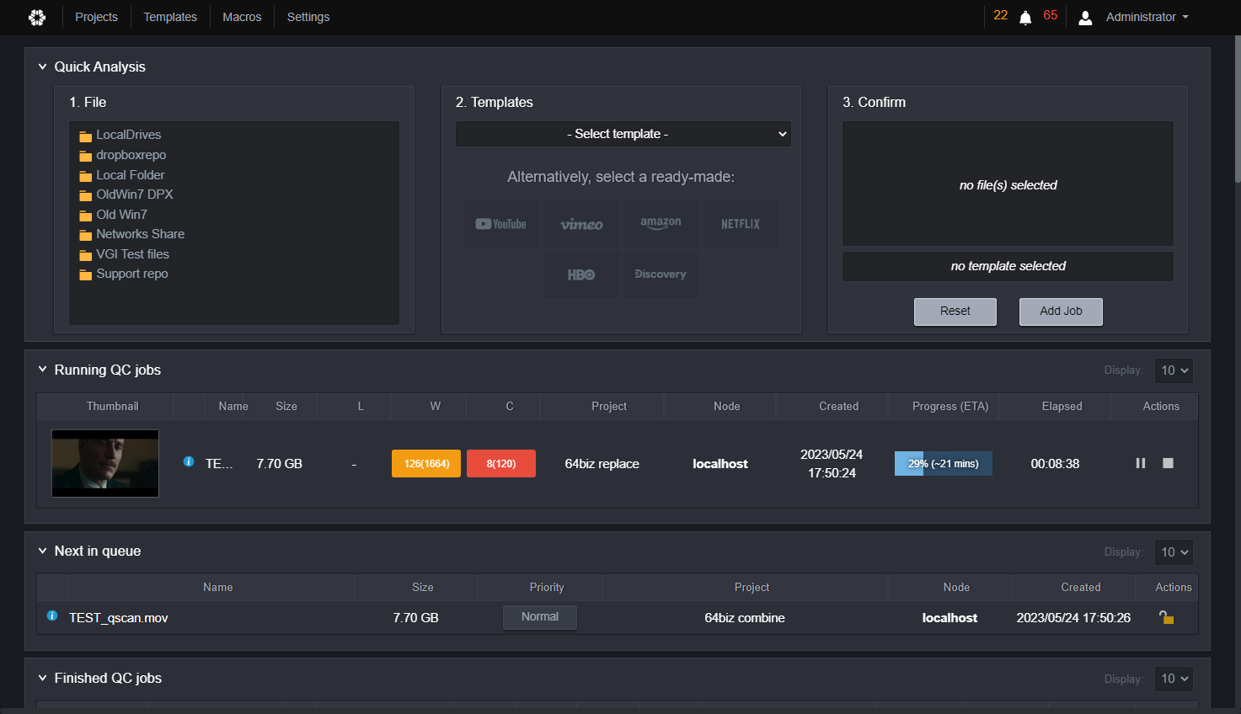
Task: Choose the Discovery ready-made template
Action: coord(661,274)
